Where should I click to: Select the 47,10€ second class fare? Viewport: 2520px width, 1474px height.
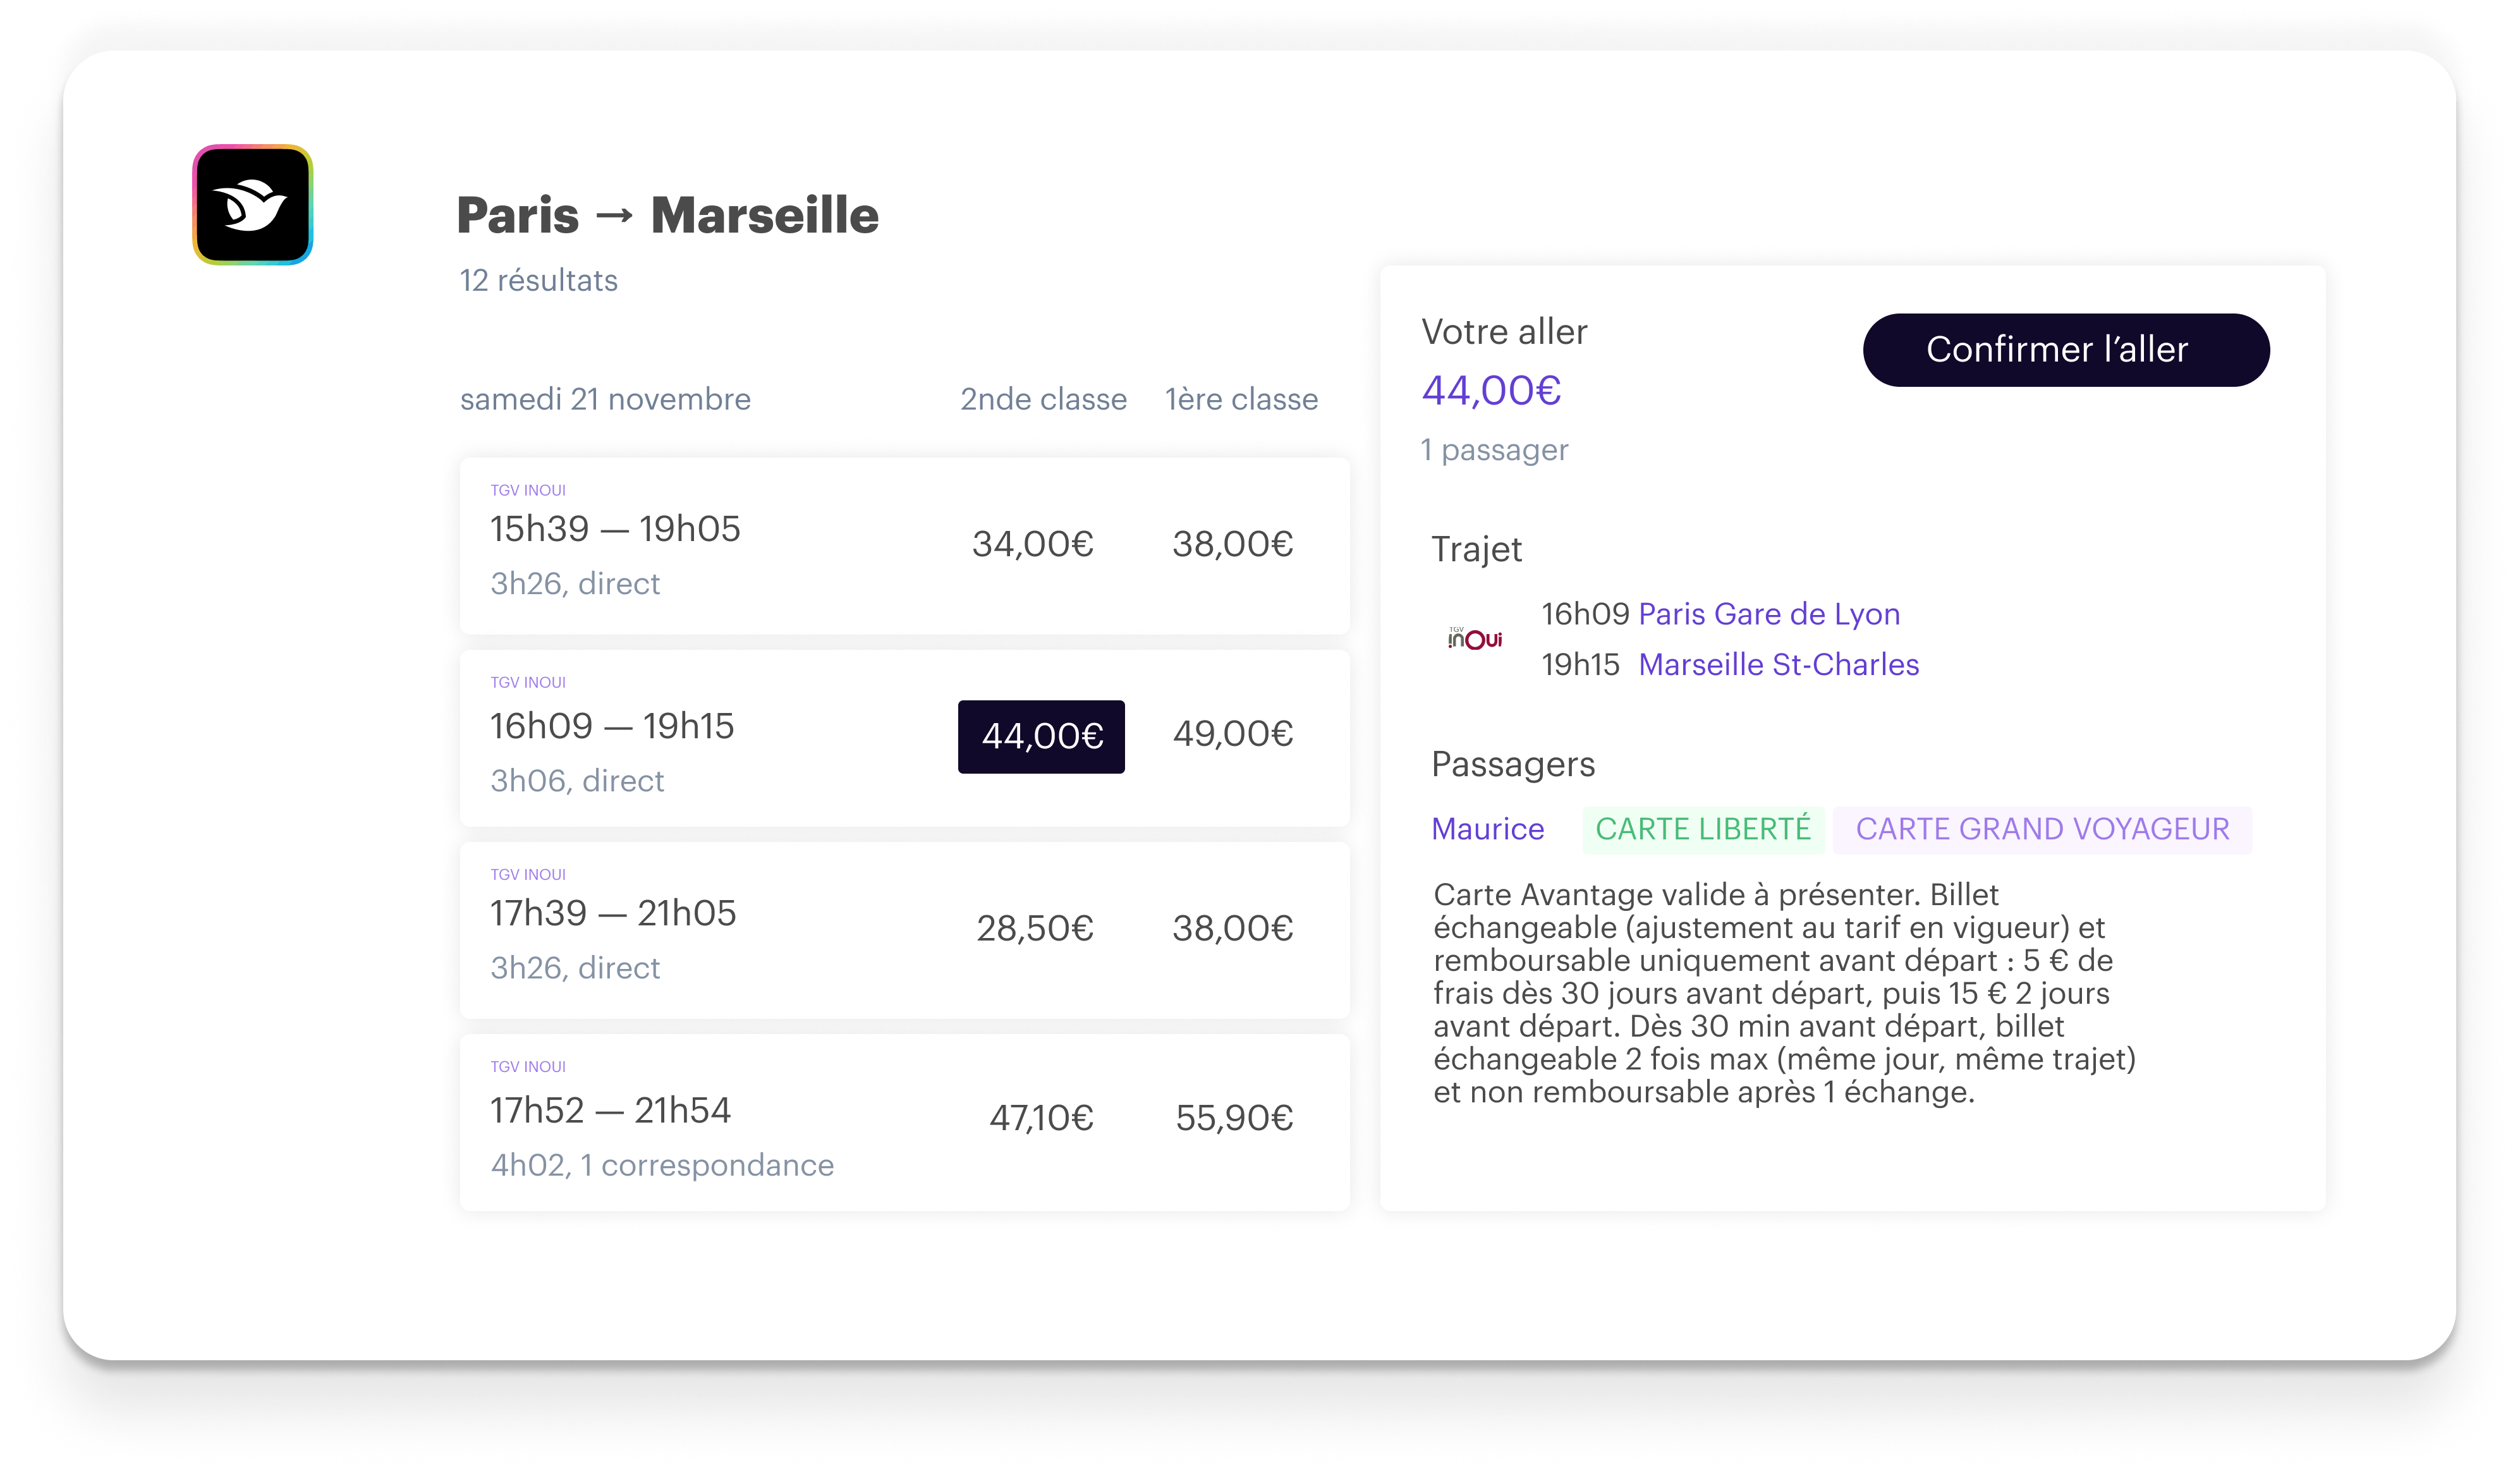pos(1040,1117)
